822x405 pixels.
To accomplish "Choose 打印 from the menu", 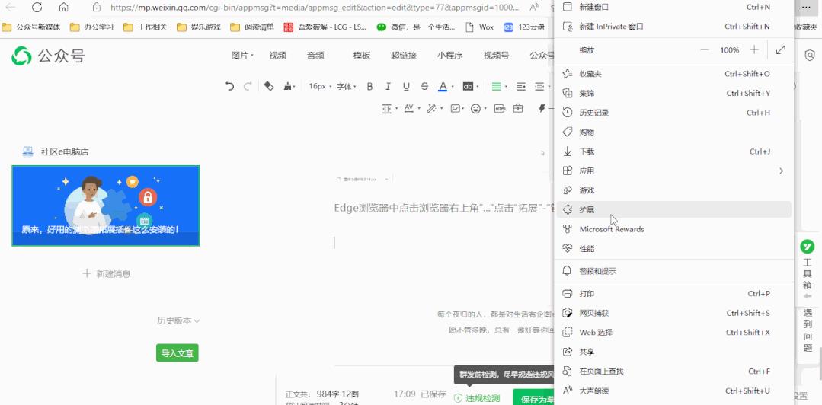I will point(673,293).
